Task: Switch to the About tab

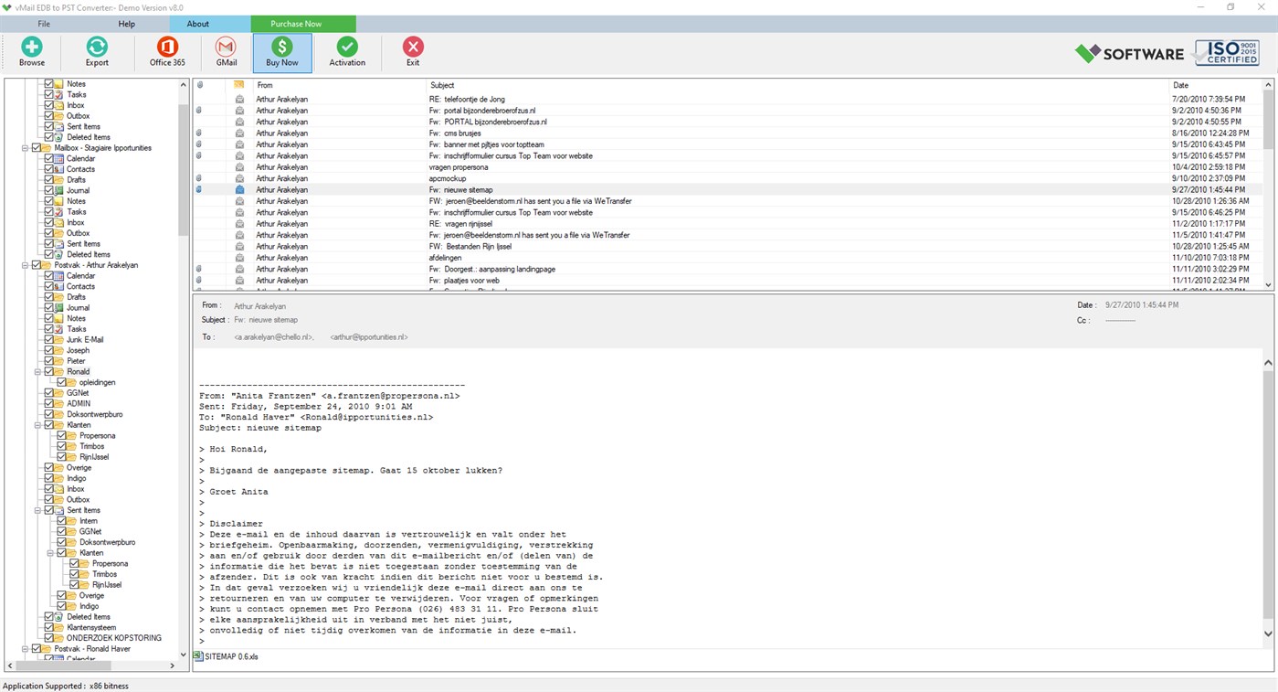Action: tap(197, 23)
